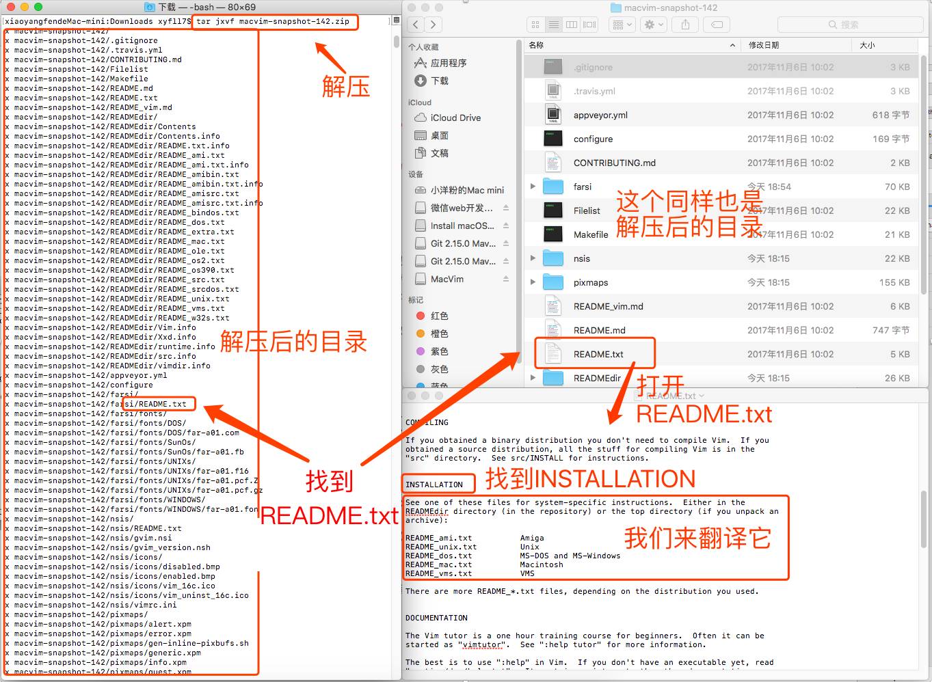Eject the MacVim disk
The height and width of the screenshot is (682, 932).
coord(506,279)
